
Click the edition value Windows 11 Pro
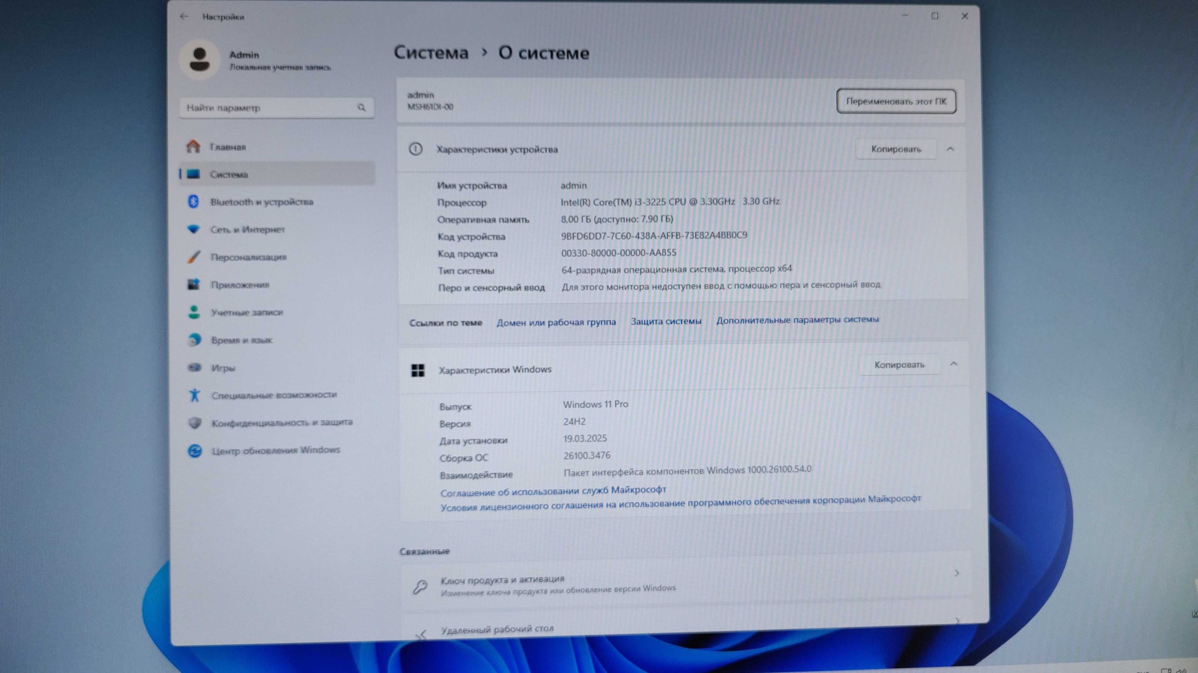595,404
